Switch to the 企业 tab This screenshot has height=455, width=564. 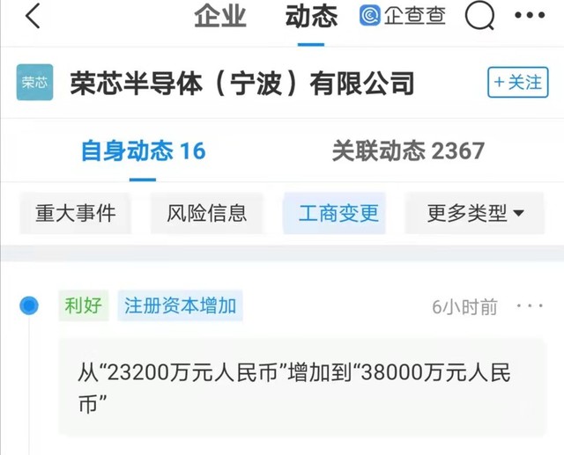[x=219, y=16]
